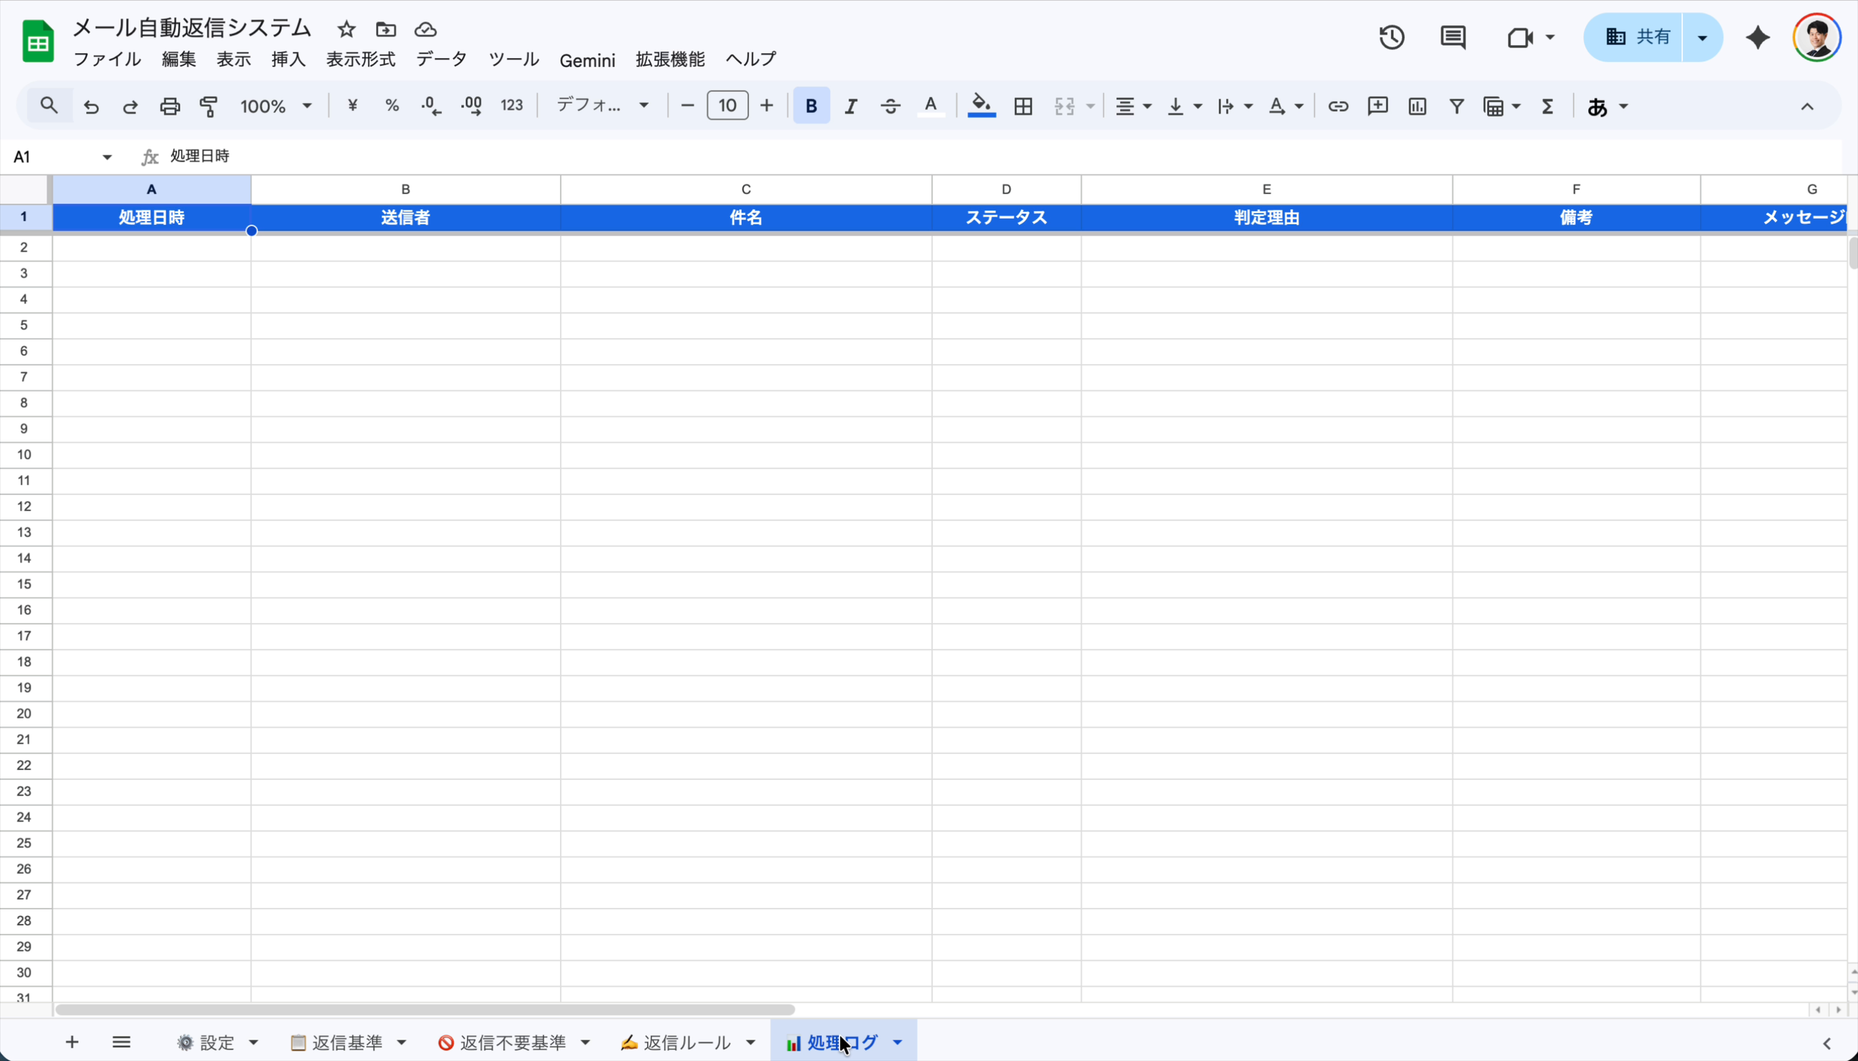1858x1061 pixels.
Task: Toggle italic formatting
Action: click(x=850, y=105)
